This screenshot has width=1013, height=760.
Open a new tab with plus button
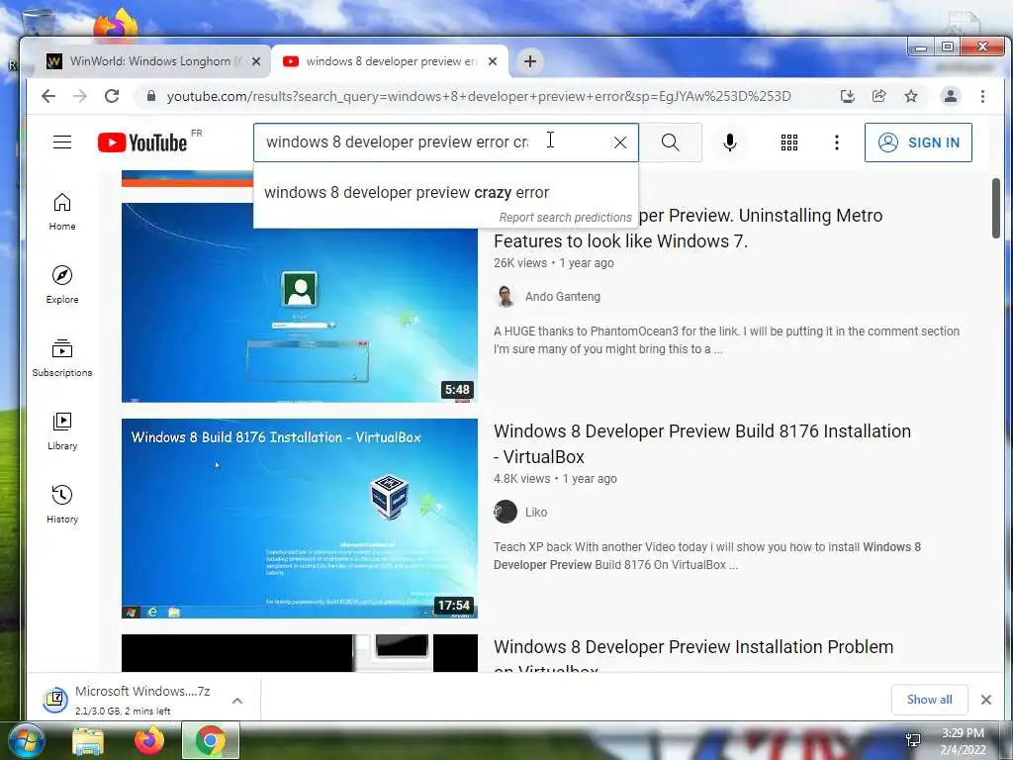click(530, 61)
